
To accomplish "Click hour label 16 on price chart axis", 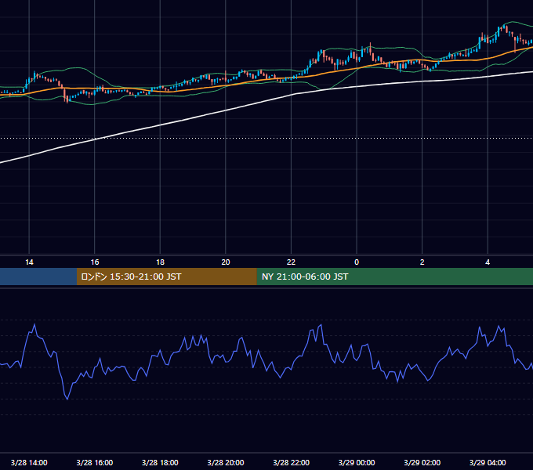I will click(95, 262).
